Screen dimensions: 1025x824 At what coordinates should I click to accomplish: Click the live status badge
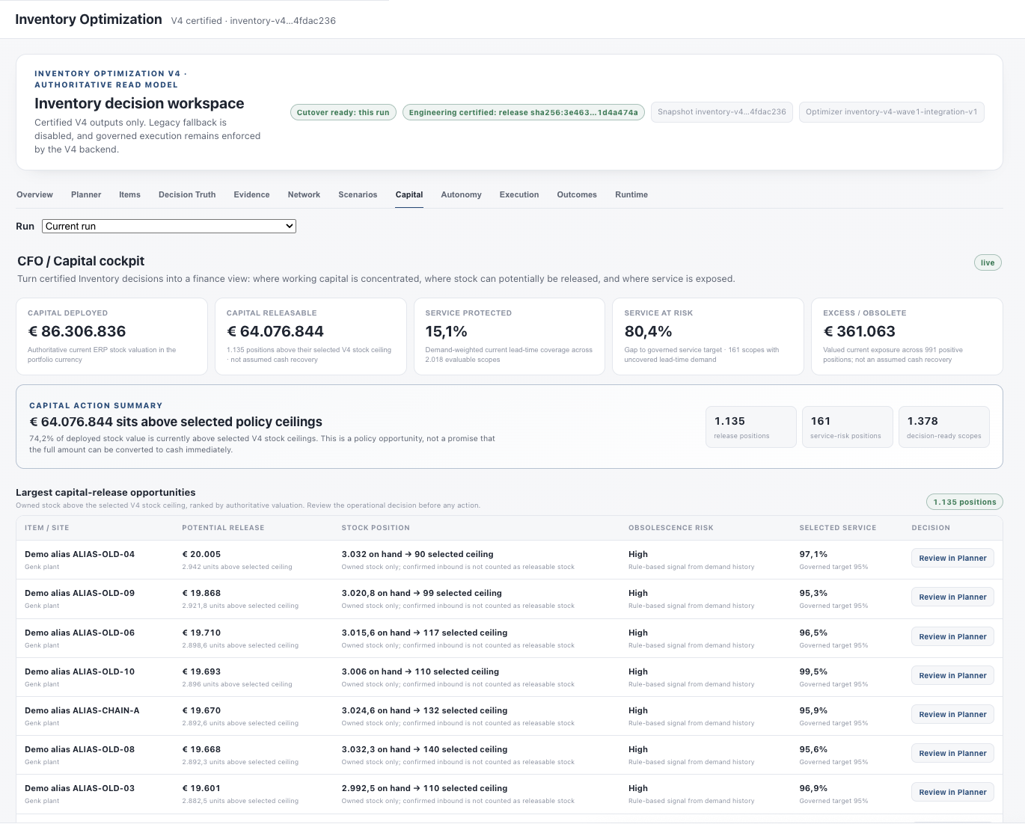click(988, 262)
